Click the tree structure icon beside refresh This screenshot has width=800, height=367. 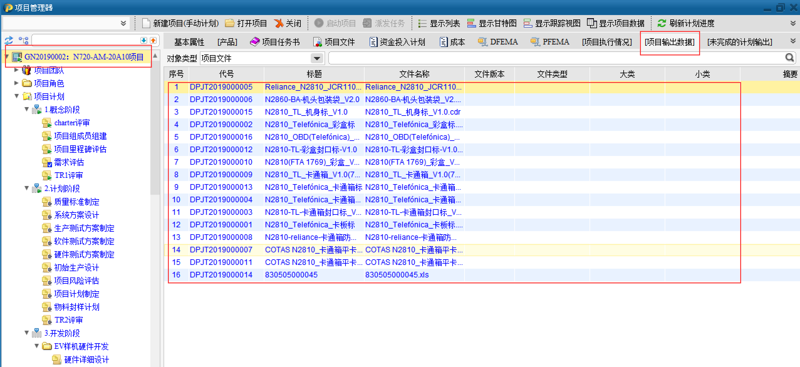[23, 40]
